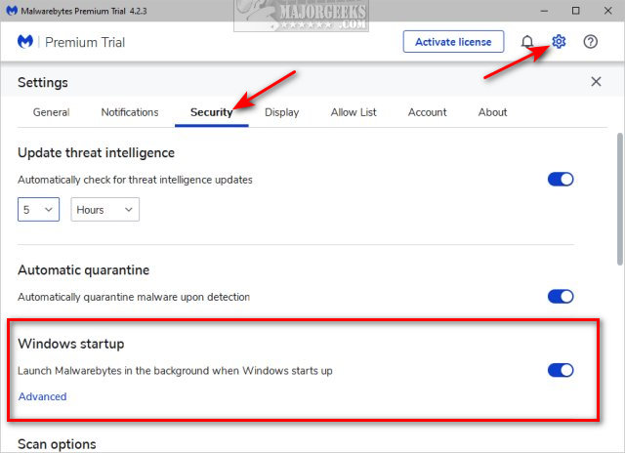This screenshot has width=625, height=453.
Task: Minimize the Malwarebytes window
Action: [544, 11]
